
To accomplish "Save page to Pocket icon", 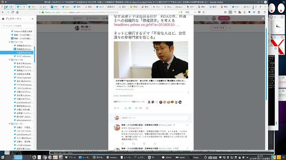I will pos(199,12).
